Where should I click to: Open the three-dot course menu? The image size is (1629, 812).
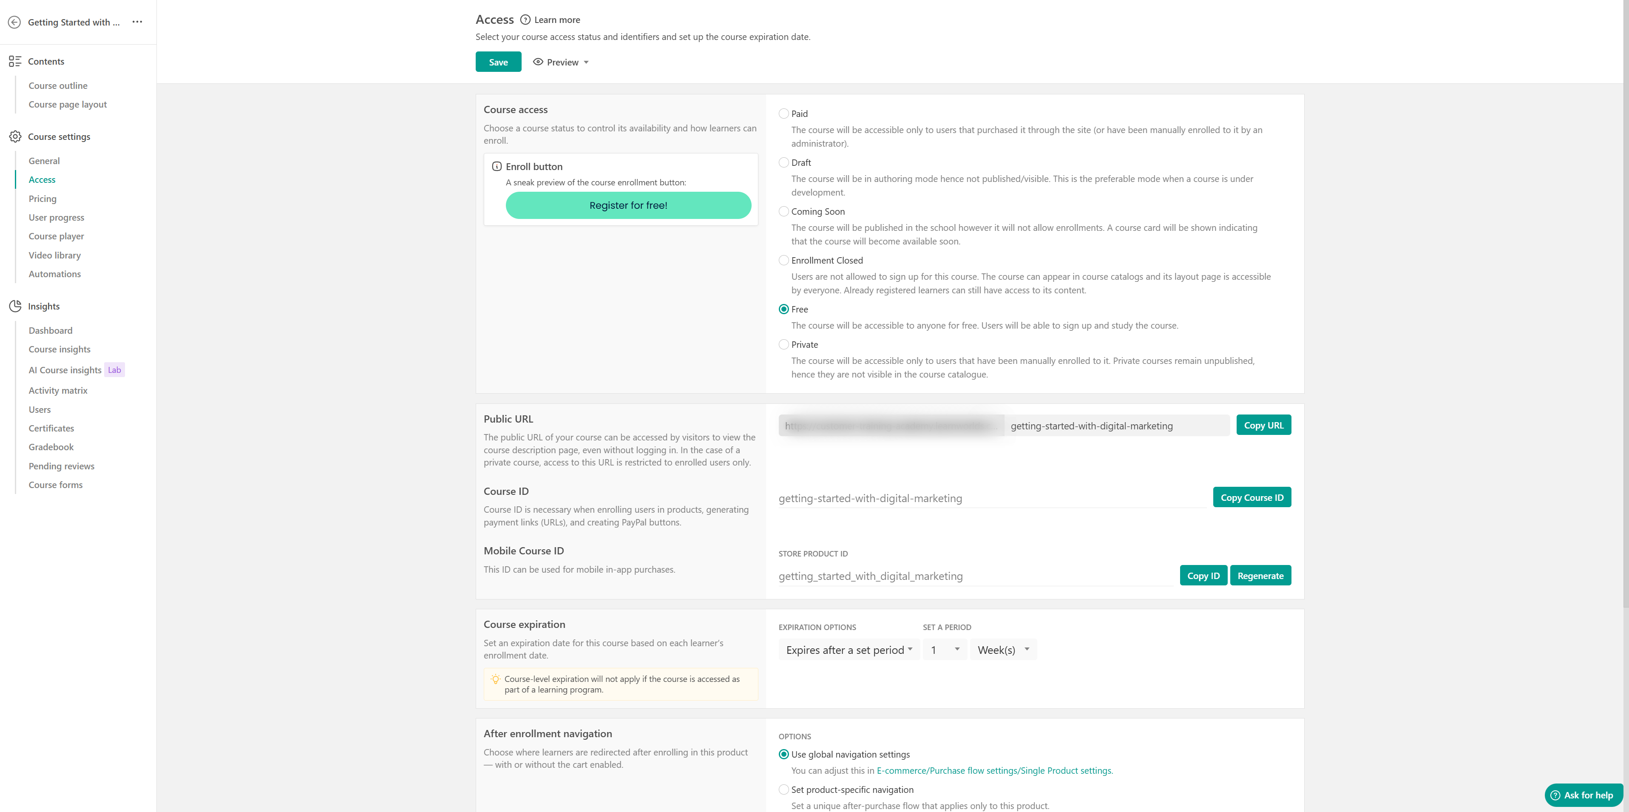coord(137,22)
